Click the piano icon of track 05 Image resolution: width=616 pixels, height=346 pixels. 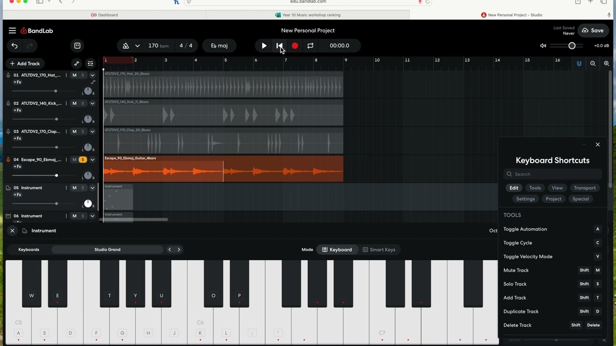8,188
